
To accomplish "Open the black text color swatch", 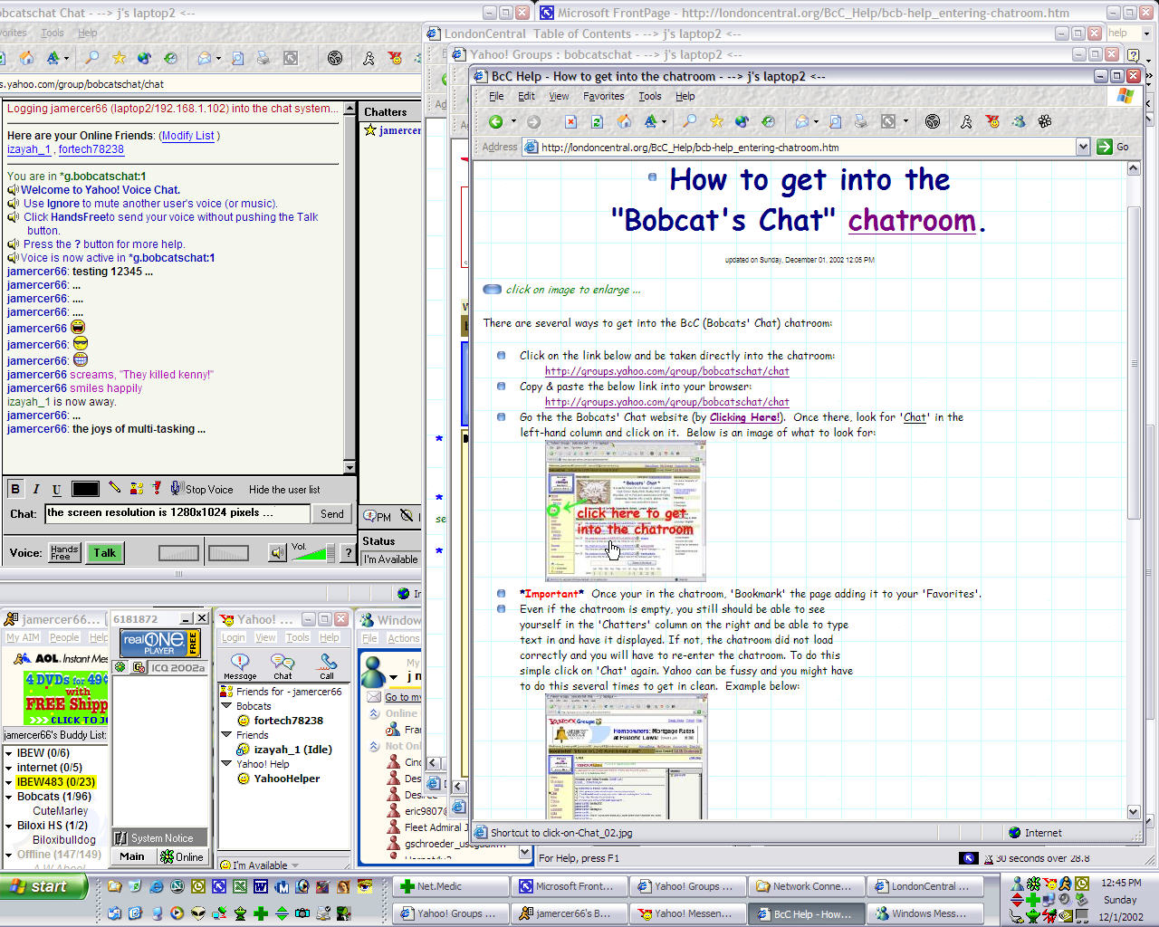I will point(85,489).
